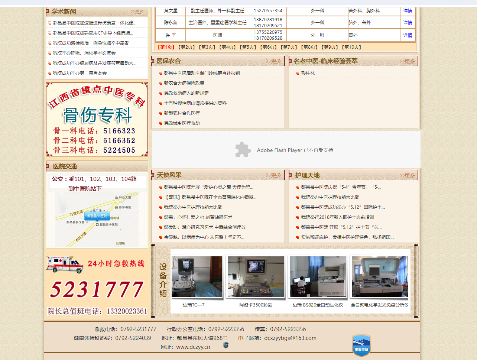The width and height of the screenshot is (477, 360).
Task: Open 更多 for 学术新闻
Action: tap(137, 12)
